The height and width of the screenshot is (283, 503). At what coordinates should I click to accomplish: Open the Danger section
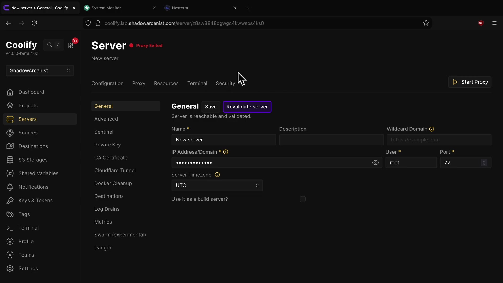tap(103, 248)
